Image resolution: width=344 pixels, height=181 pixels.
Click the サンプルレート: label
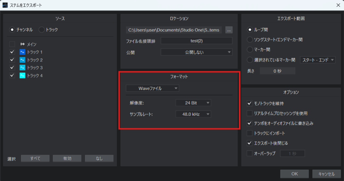pos(141,114)
